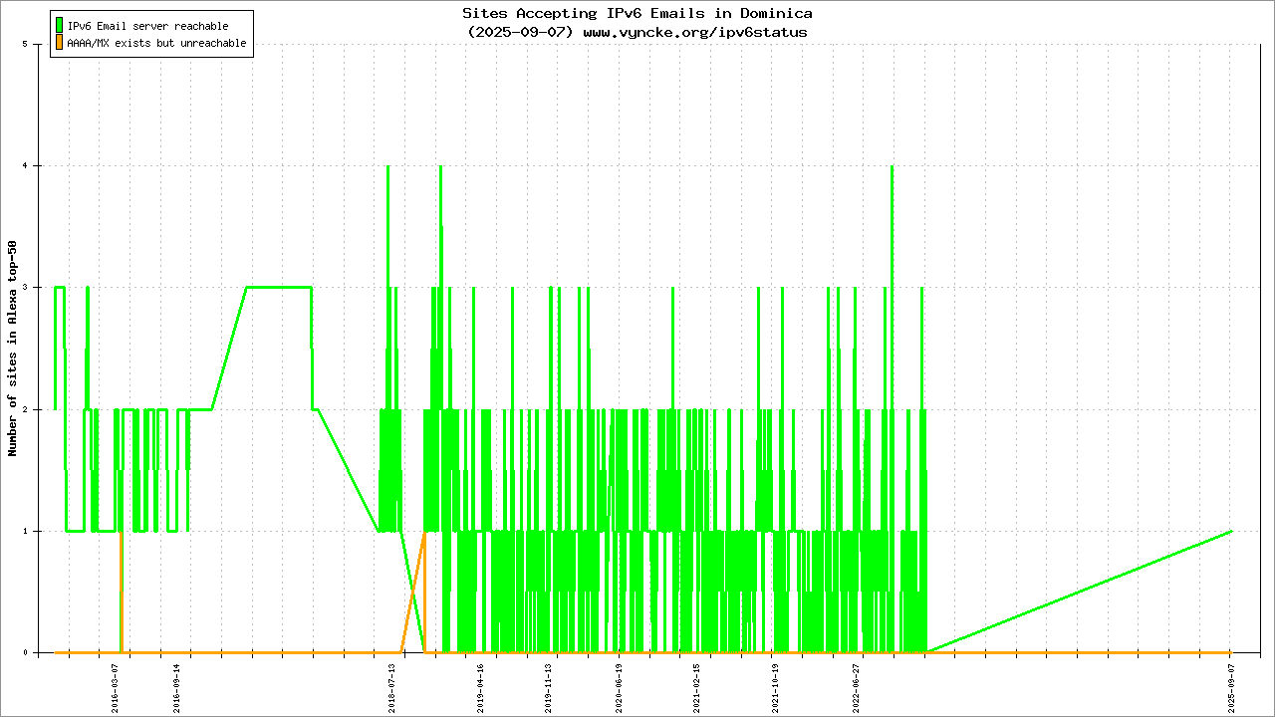The width and height of the screenshot is (1275, 717).
Task: Select 'IPv6 Email server reachable' legend label
Action: click(x=147, y=26)
